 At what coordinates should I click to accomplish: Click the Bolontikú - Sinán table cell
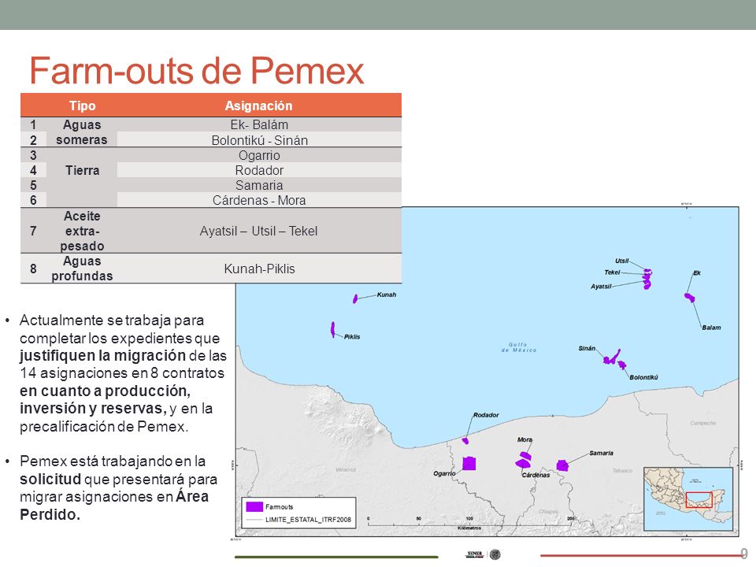click(259, 140)
